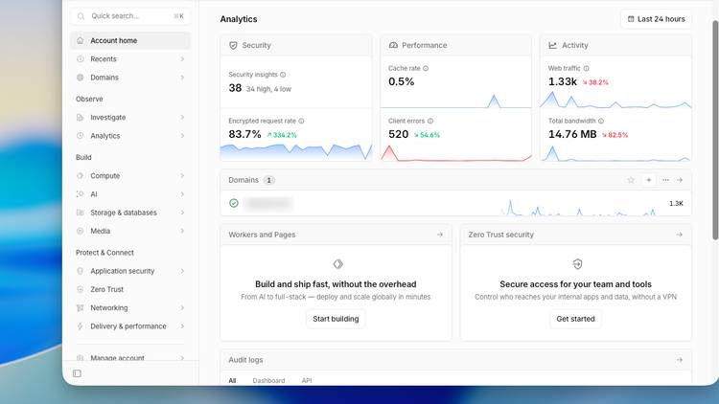Screen dimensions: 719x404
Task: Open Domains section via arrow
Action: pos(680,180)
